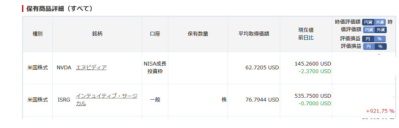This screenshot has width=399, height=128.
Task: Switch upper 評価損益 toggle to %
Action: (379, 39)
